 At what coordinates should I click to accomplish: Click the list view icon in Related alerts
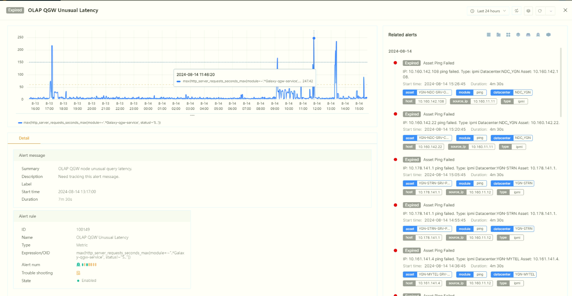488,35
